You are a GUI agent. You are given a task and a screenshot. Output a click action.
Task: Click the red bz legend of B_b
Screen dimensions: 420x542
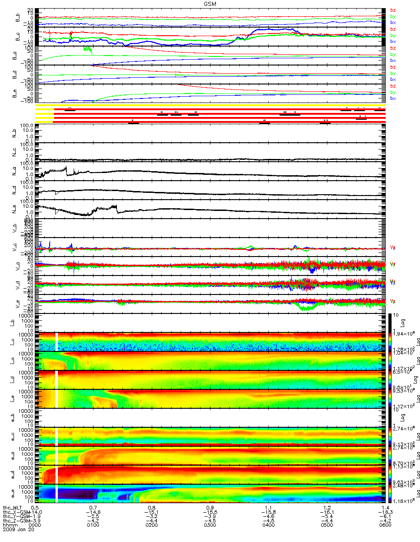[x=393, y=10]
